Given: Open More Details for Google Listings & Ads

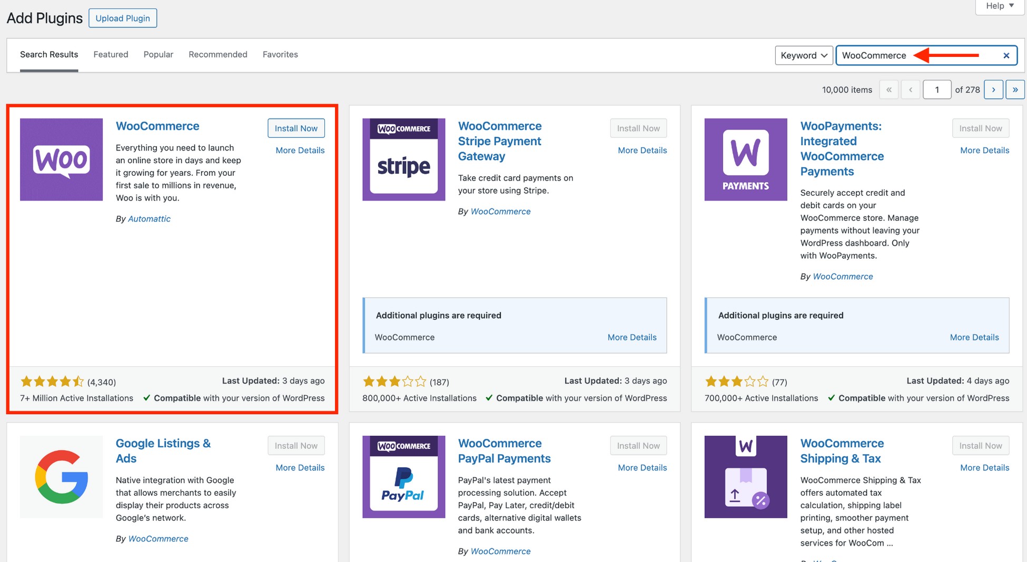Looking at the screenshot, I should click(300, 467).
